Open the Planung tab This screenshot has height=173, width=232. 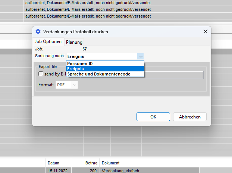click(x=74, y=42)
